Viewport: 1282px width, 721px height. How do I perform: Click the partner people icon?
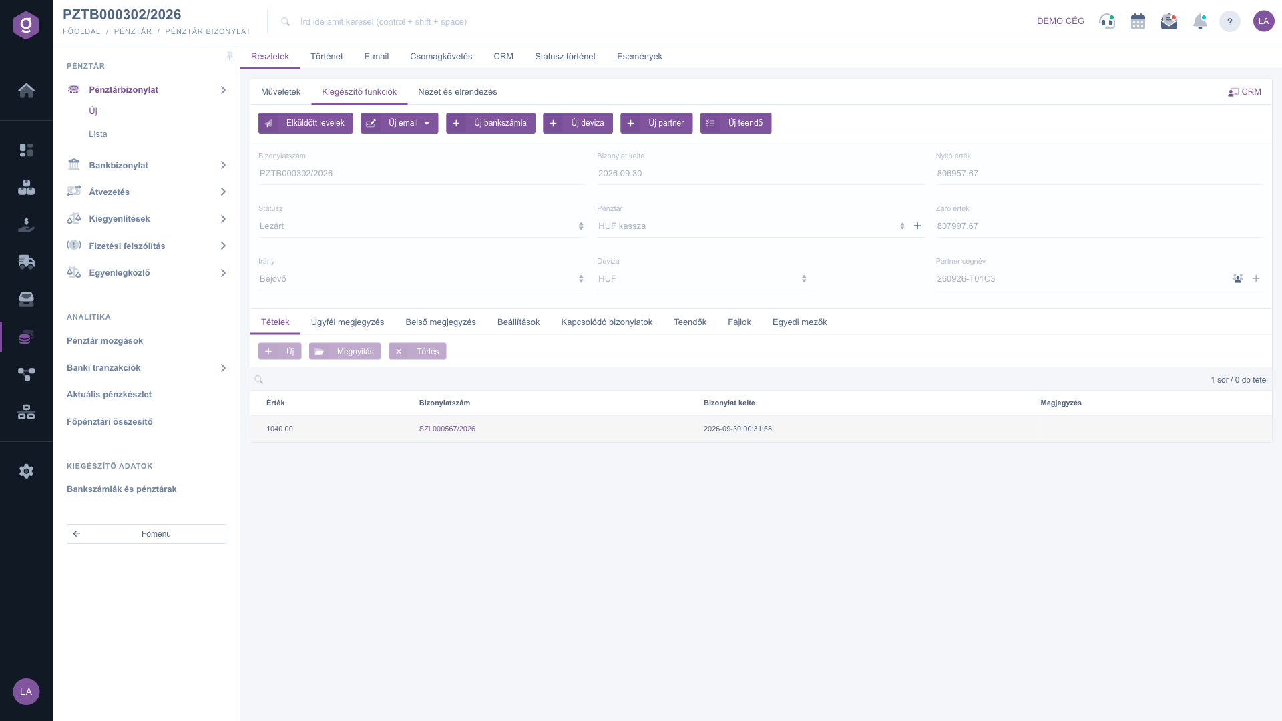click(x=1238, y=279)
